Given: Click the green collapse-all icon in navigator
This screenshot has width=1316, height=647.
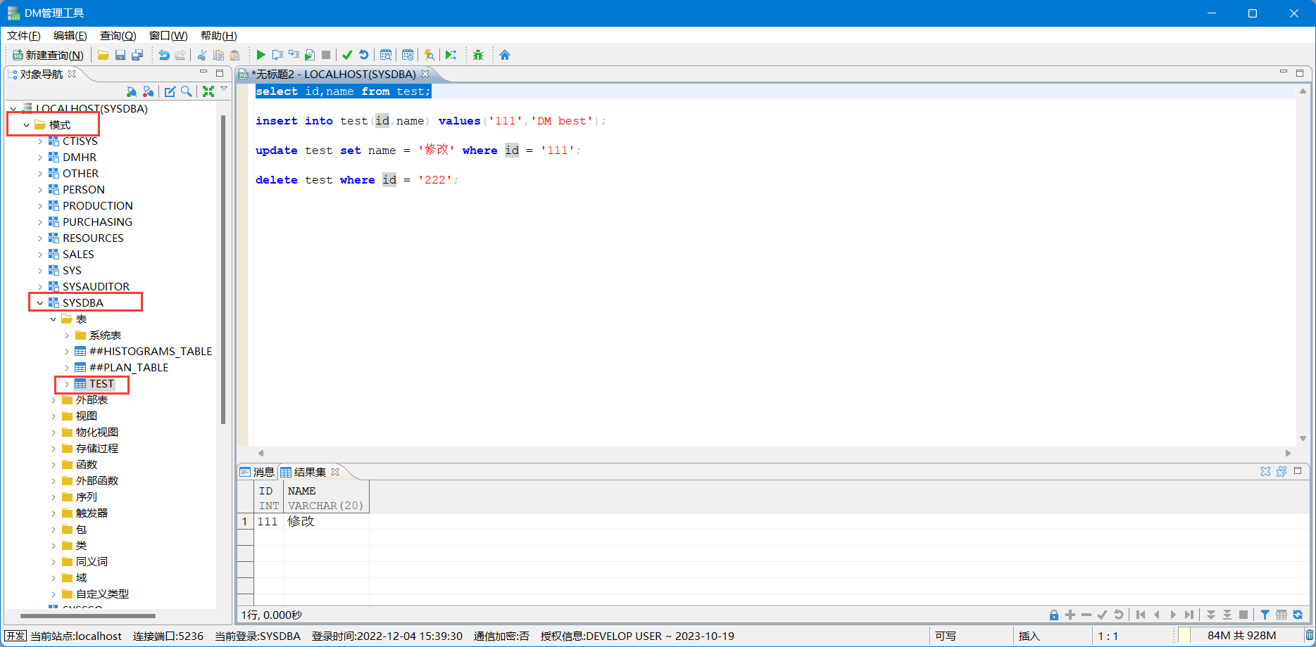Looking at the screenshot, I should tap(208, 91).
